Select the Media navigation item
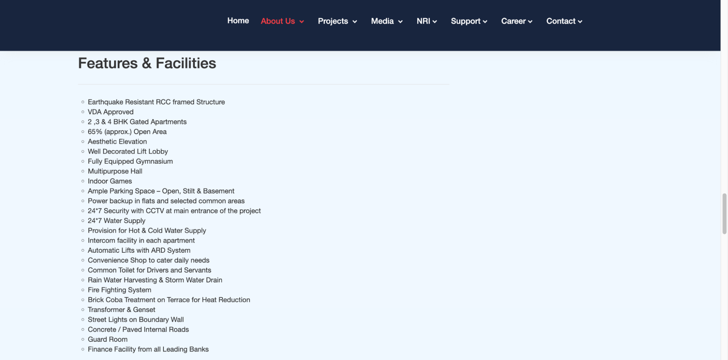Image resolution: width=728 pixels, height=360 pixels. [382, 21]
